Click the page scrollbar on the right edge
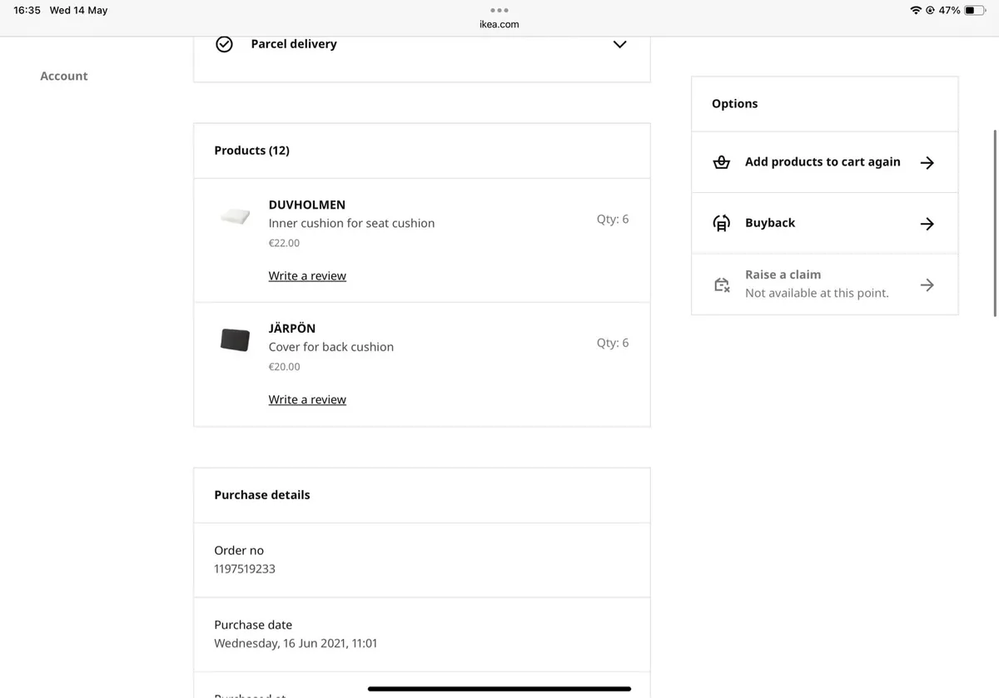Image resolution: width=999 pixels, height=698 pixels. (x=995, y=223)
